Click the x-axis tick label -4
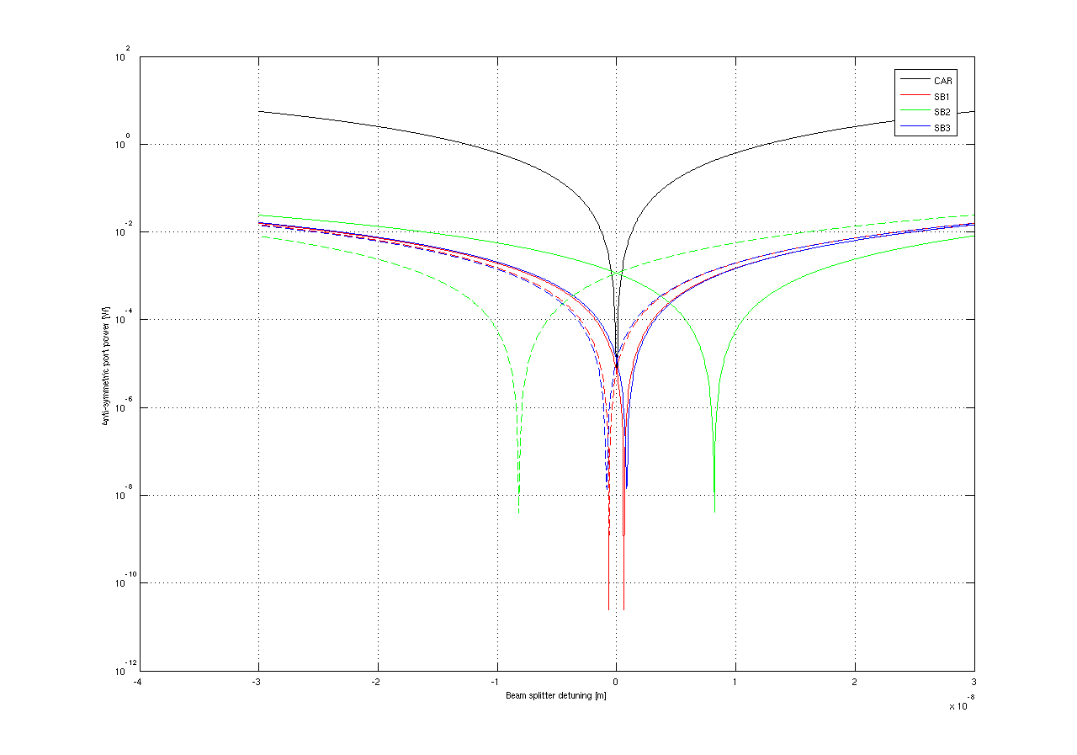 138,683
